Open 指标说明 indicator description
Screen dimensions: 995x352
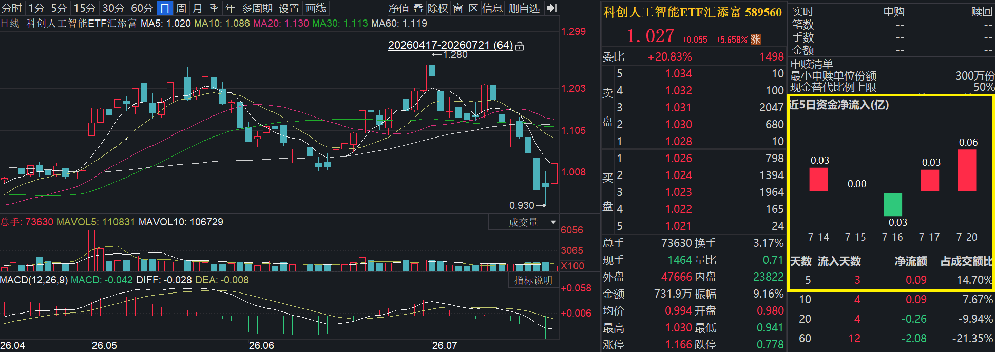533,280
